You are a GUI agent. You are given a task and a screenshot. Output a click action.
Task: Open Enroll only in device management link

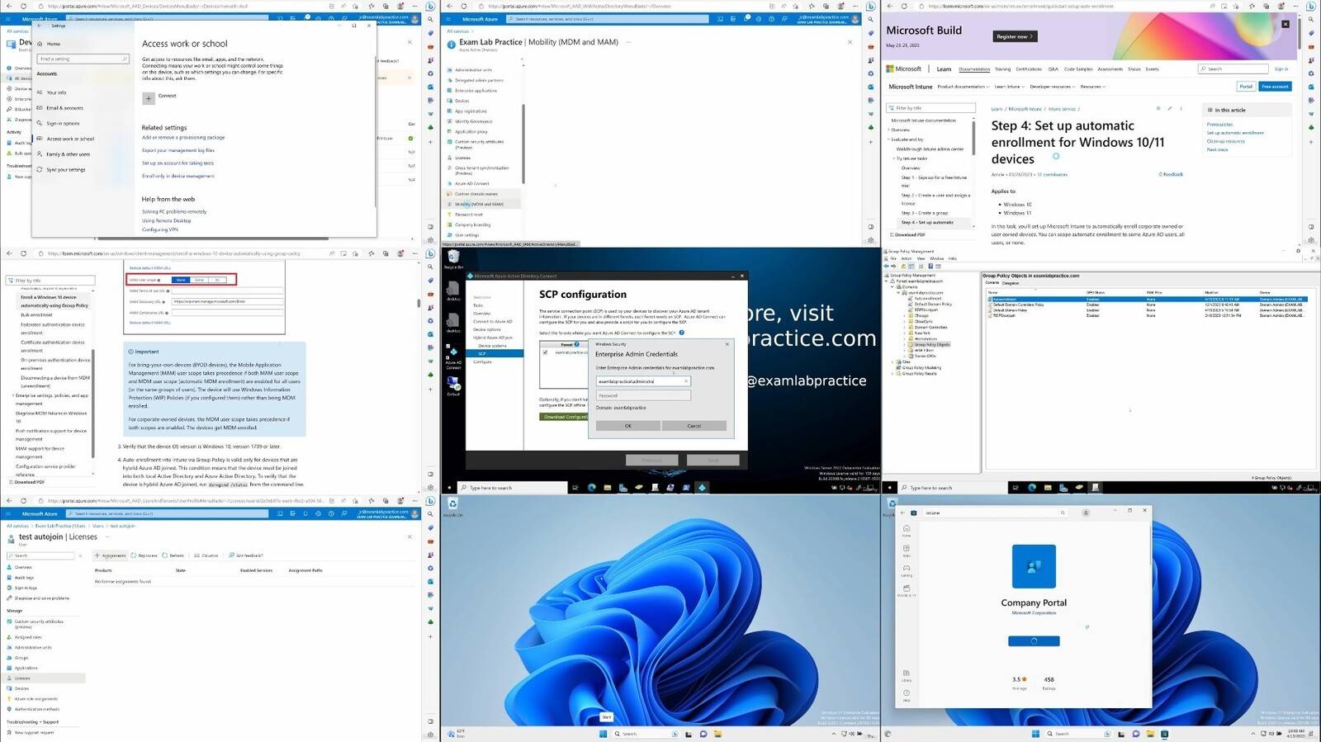[x=178, y=176]
